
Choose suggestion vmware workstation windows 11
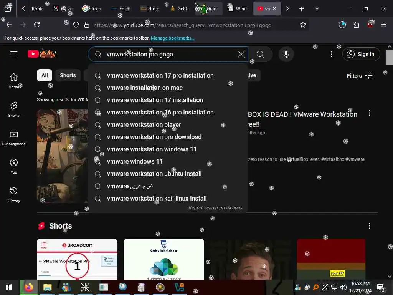point(168,149)
